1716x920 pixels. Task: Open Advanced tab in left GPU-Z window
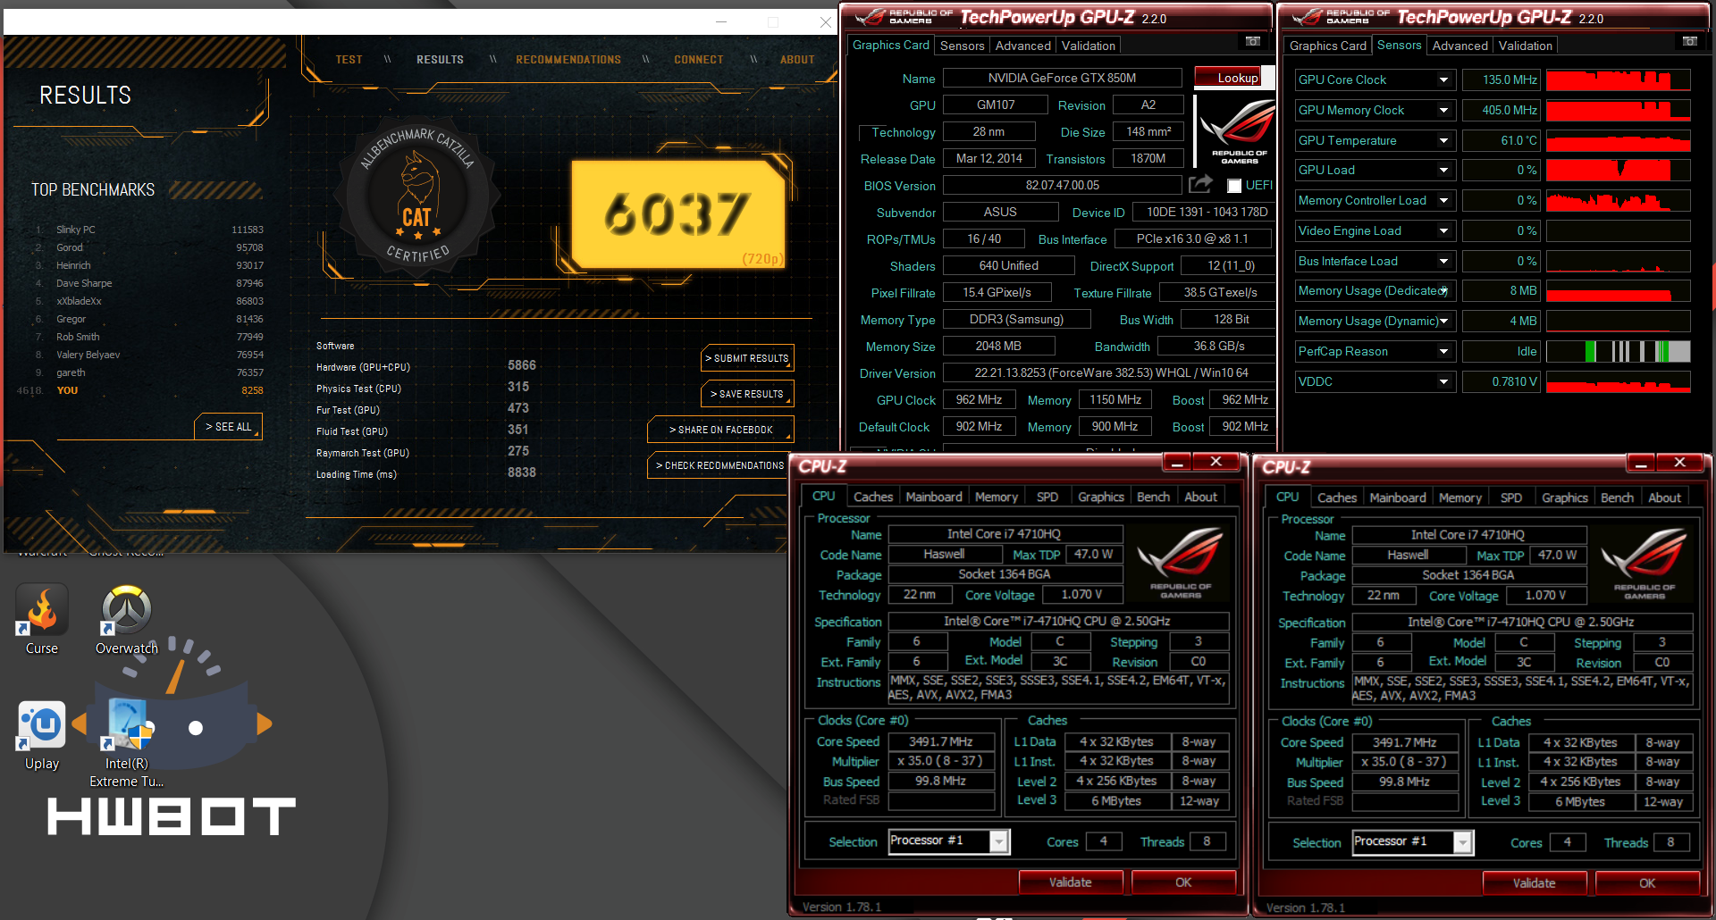click(1022, 46)
